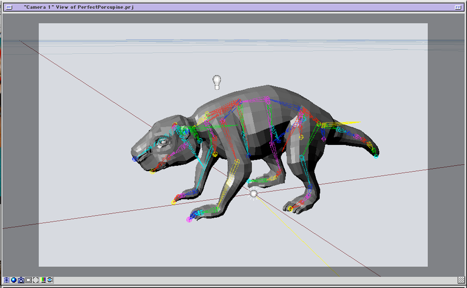Screen dimensions: 467x288
Task: Select the yellow joint at the raised front paw
Action: point(174,202)
